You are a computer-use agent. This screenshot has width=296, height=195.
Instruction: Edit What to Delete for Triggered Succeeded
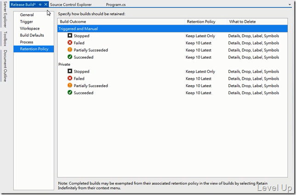[x=254, y=57]
